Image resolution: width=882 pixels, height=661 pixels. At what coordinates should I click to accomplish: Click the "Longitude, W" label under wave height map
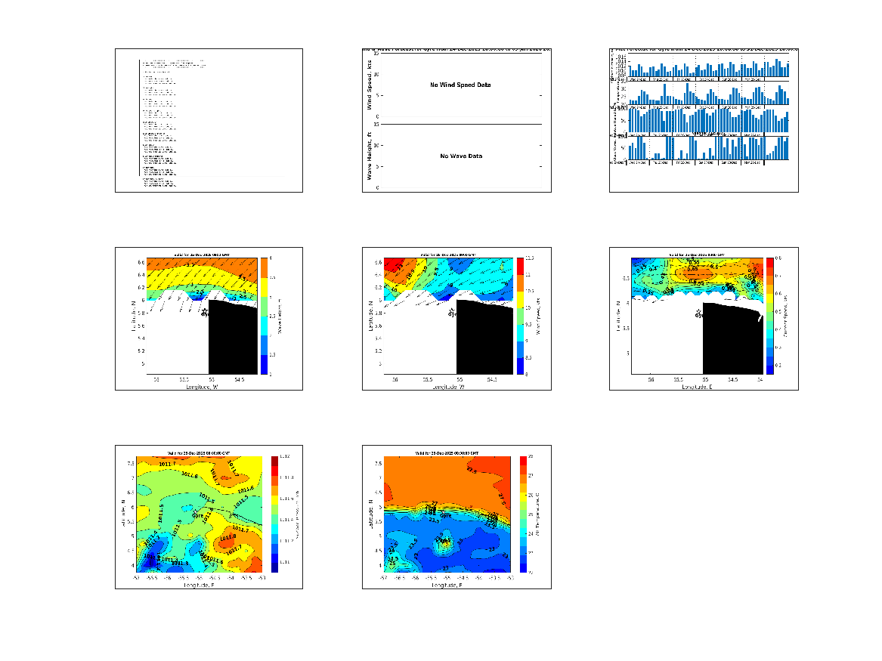coord(203,386)
